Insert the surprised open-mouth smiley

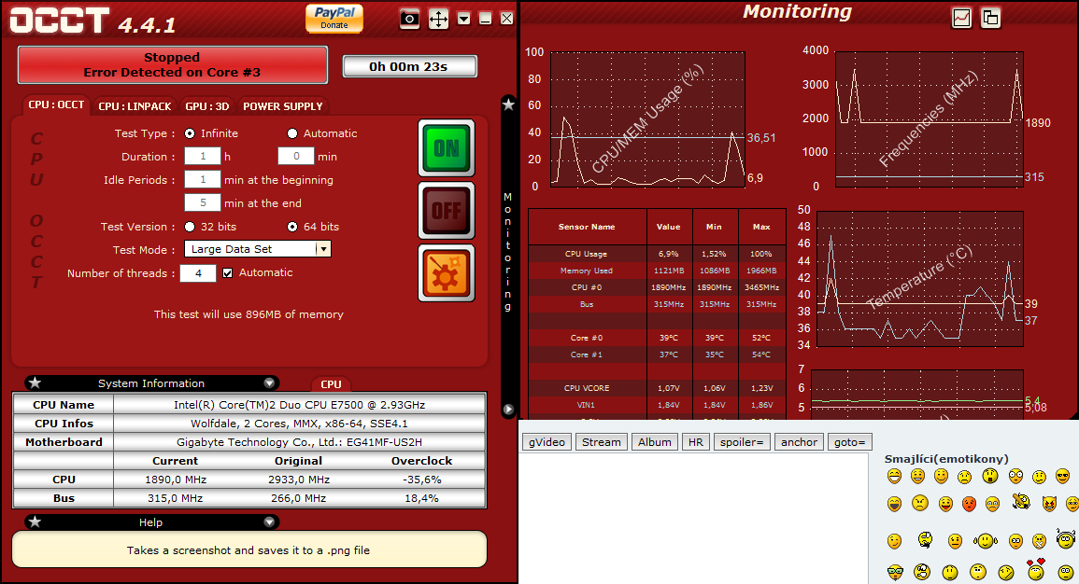pos(990,476)
